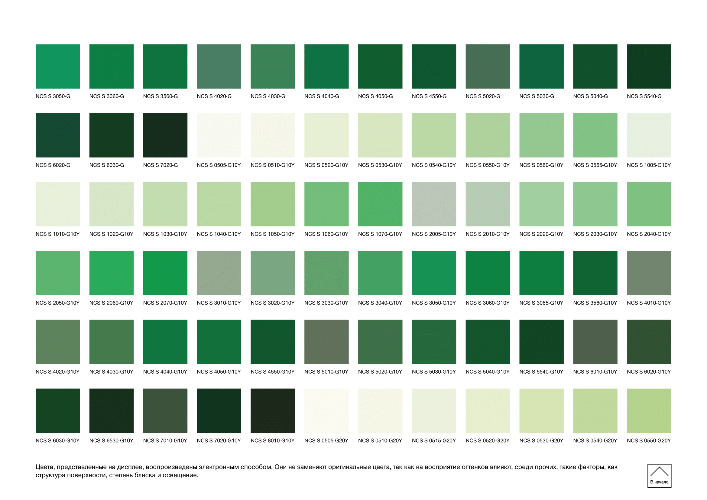Choose the vivid NCS S 2070-G10Y swatch
Viewport: 707px width, 500px height.
pos(165,273)
